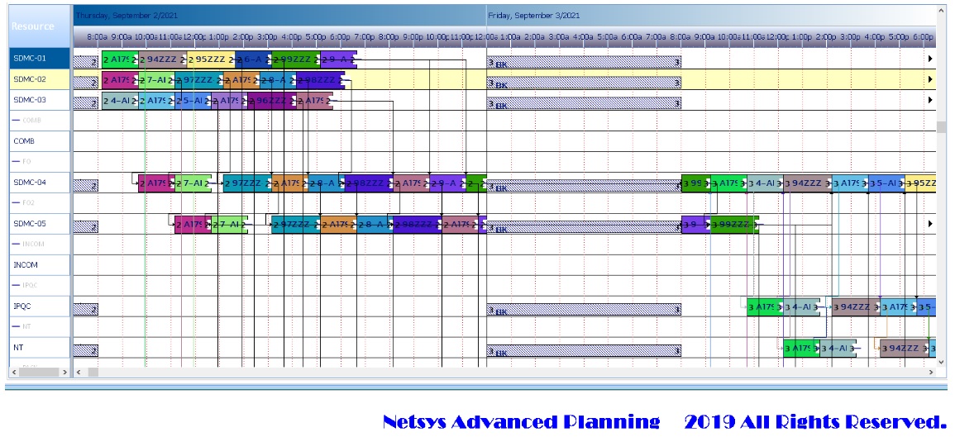Click the right arrow on the SDMC-03 row

click(930, 100)
